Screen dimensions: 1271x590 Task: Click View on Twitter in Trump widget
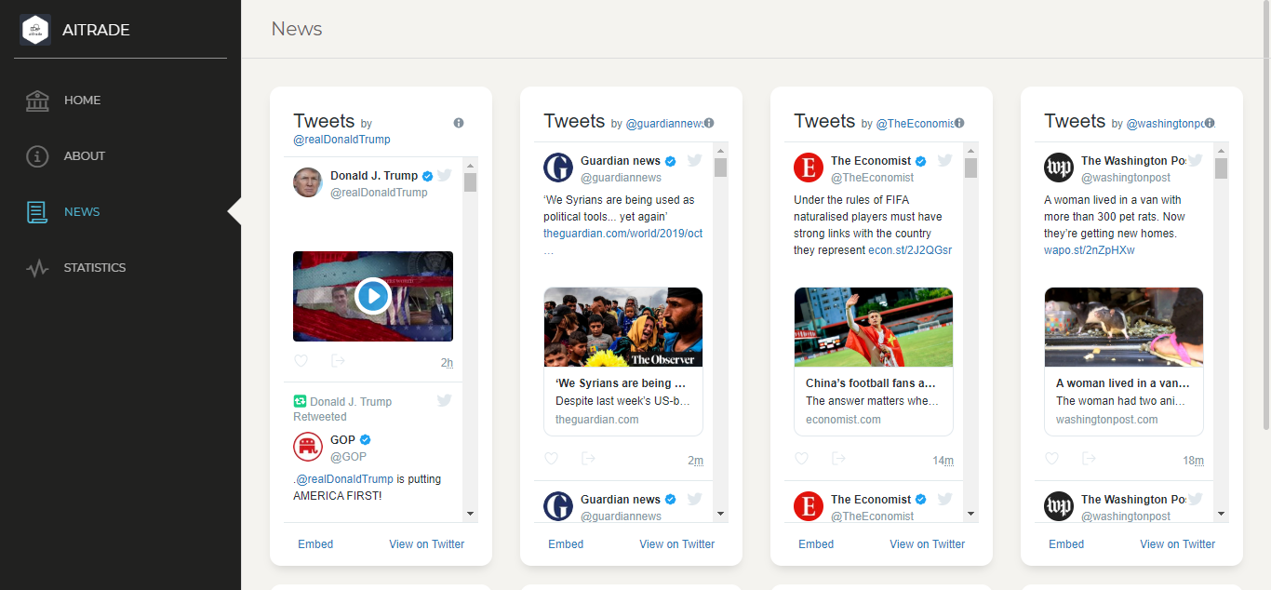(426, 544)
